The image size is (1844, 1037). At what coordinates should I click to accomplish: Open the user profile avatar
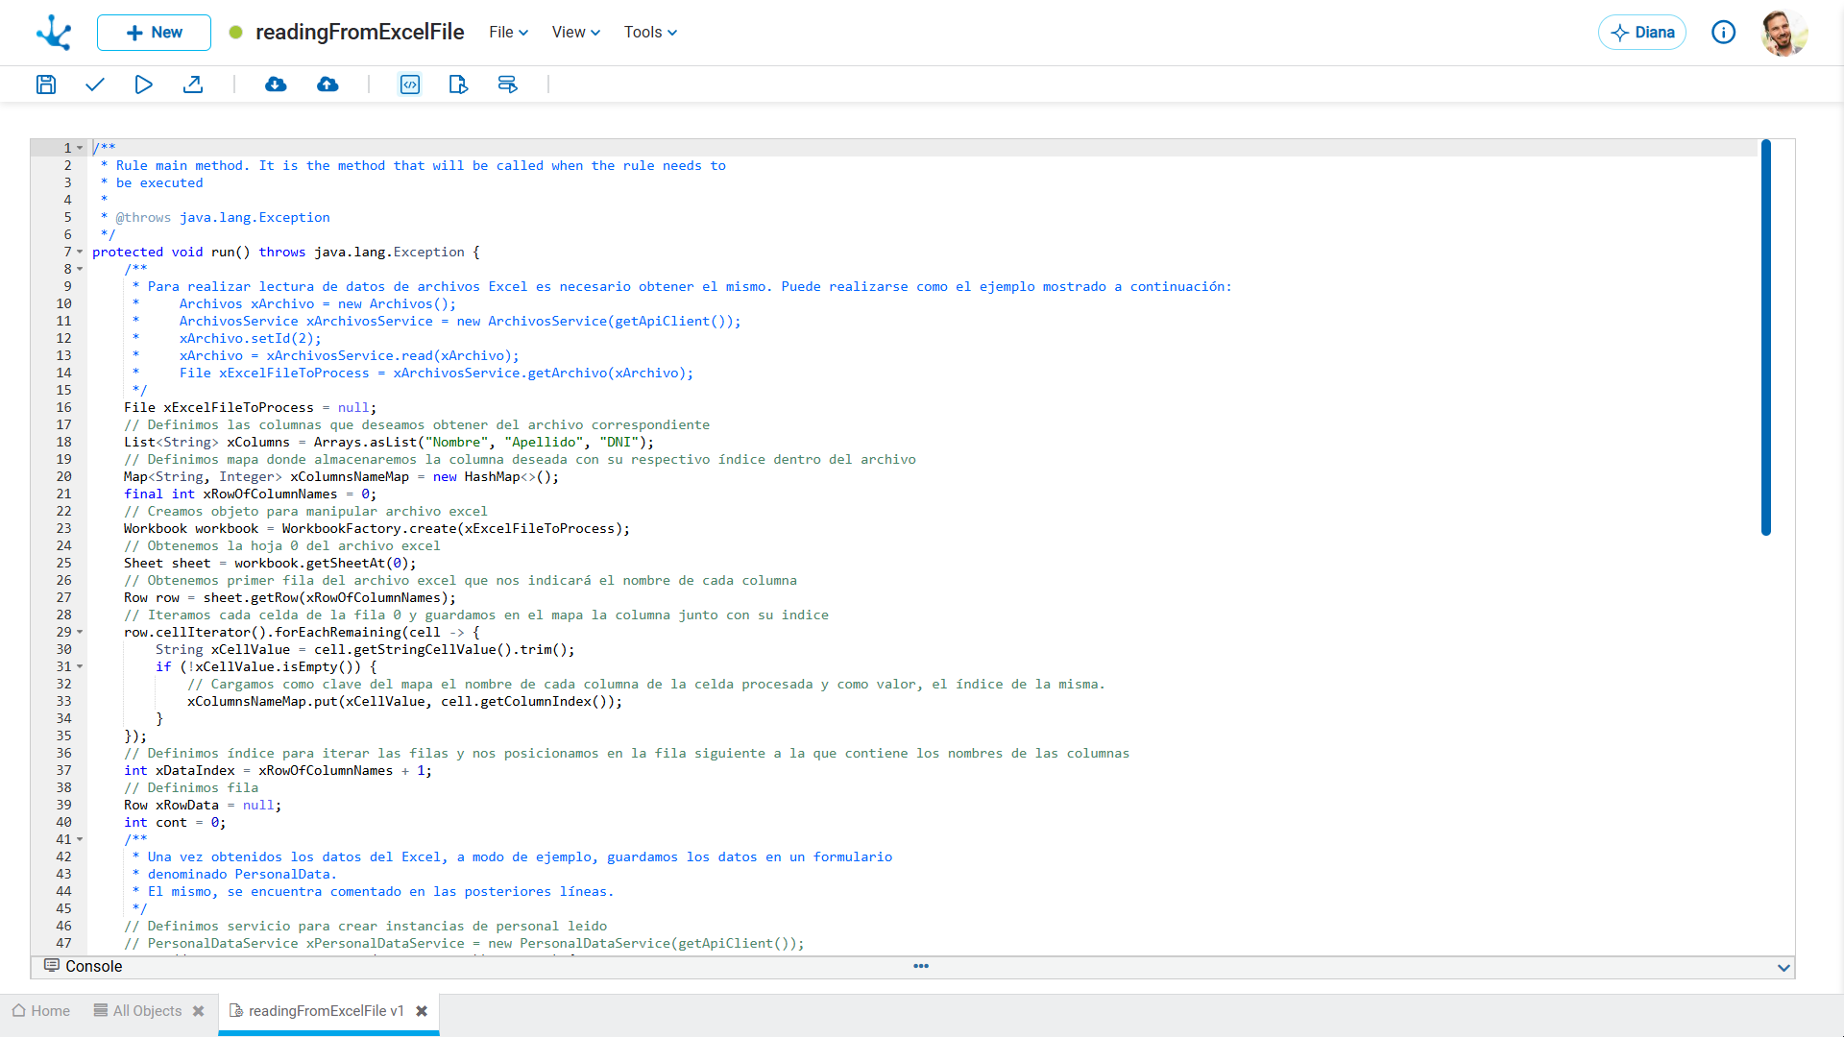[x=1783, y=33]
